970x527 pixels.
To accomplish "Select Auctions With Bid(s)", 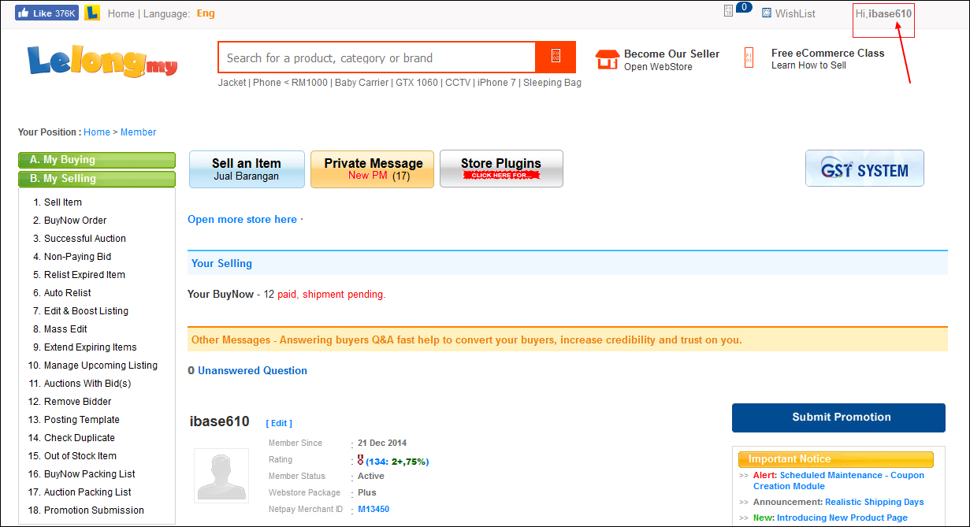I will [87, 384].
